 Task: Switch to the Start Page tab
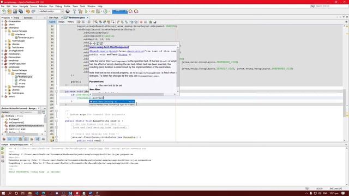[53, 17]
